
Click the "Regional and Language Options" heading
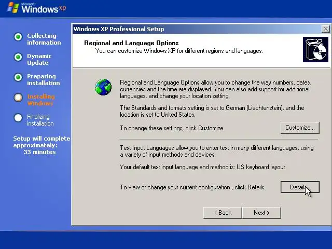(x=131, y=43)
